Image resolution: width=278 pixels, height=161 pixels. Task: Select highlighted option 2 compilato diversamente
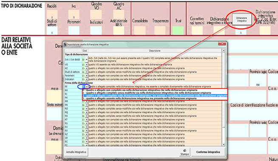[x=155, y=96]
